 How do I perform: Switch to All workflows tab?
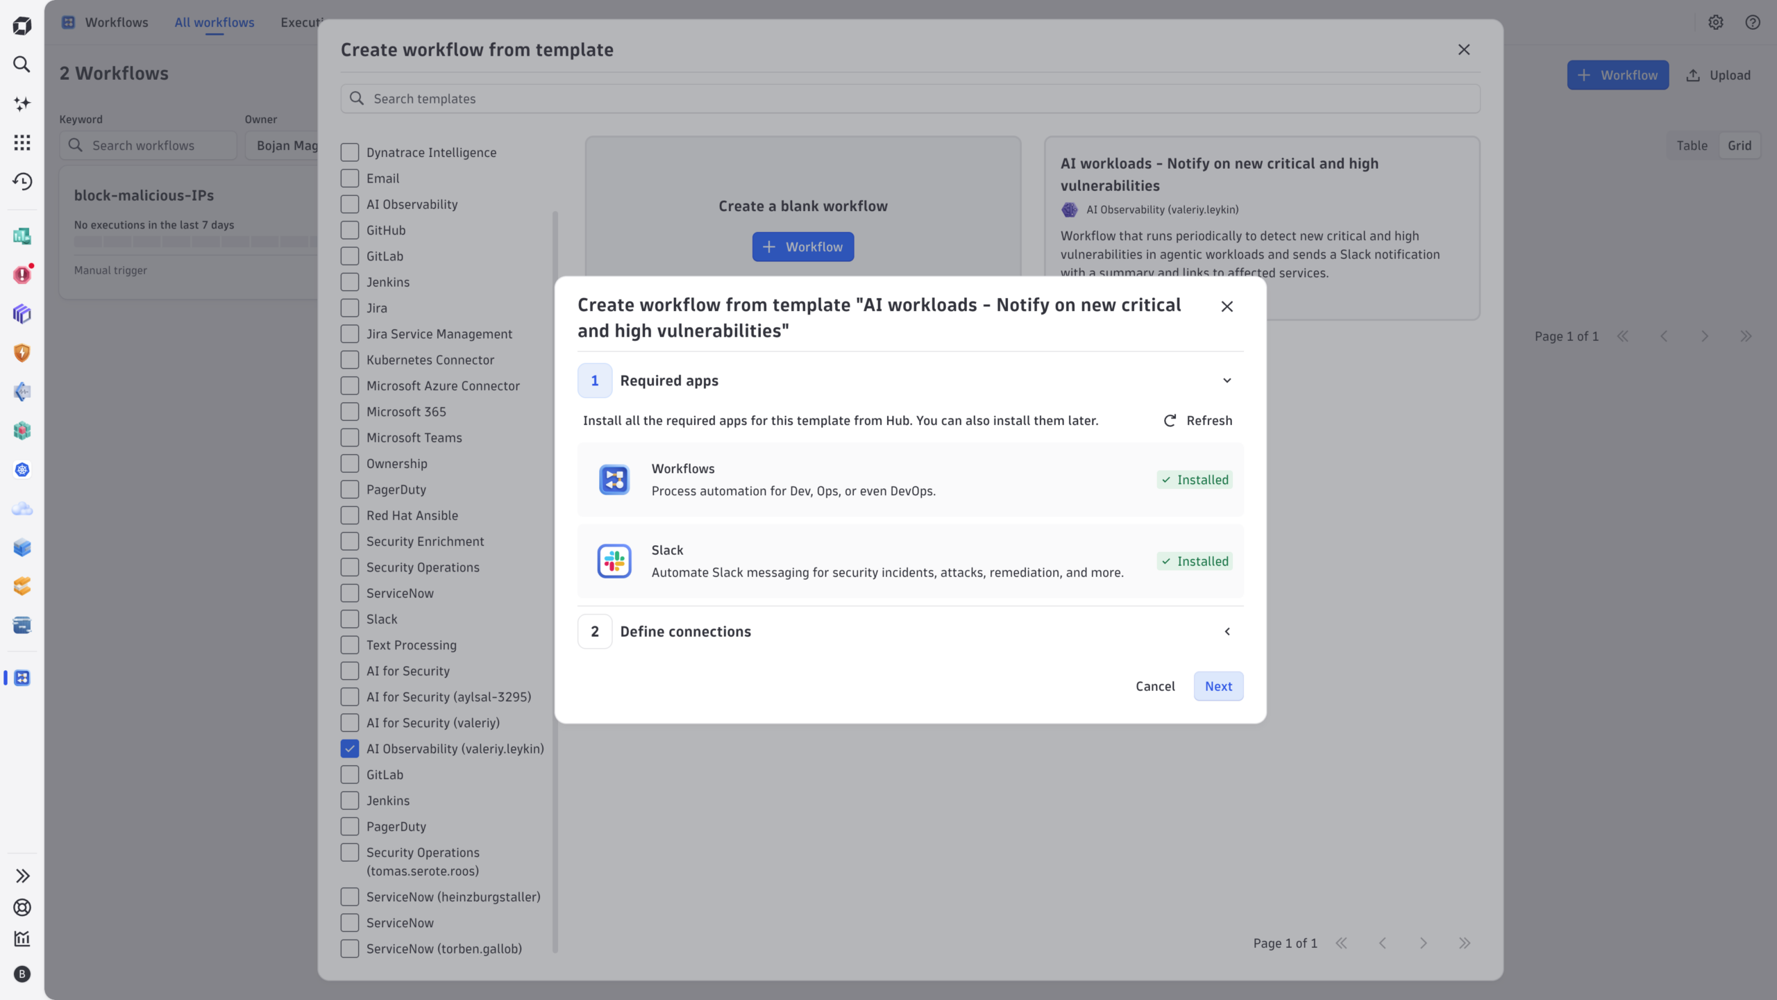point(214,22)
